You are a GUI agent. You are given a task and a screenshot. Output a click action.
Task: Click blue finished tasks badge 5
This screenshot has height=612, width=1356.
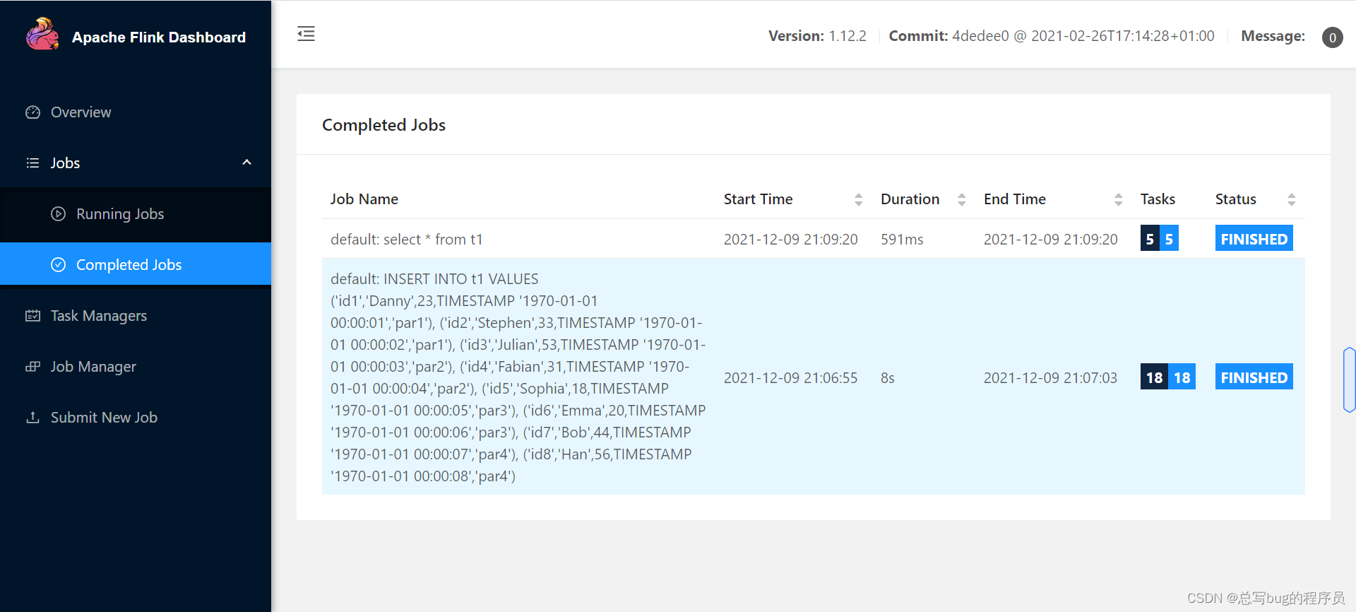click(1169, 239)
